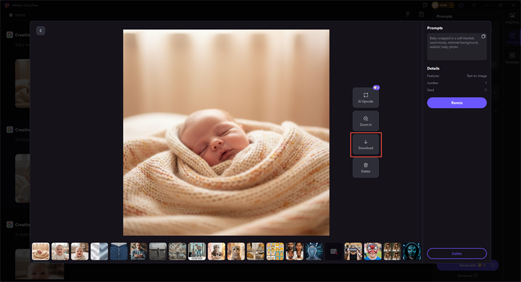Click the main baby preview image
521x282 pixels.
coord(226,132)
